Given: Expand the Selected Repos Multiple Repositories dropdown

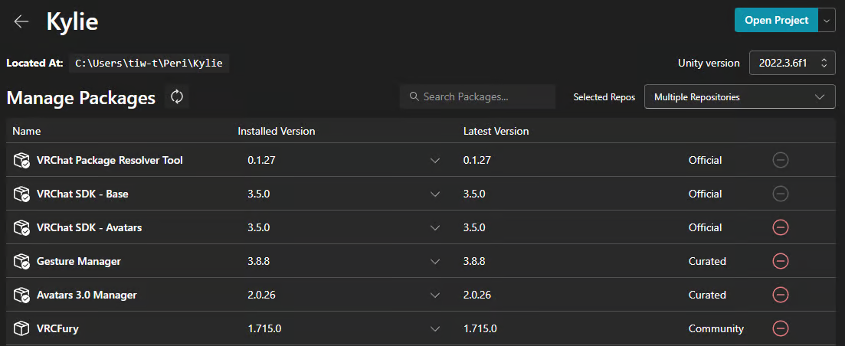Looking at the screenshot, I should coord(739,97).
